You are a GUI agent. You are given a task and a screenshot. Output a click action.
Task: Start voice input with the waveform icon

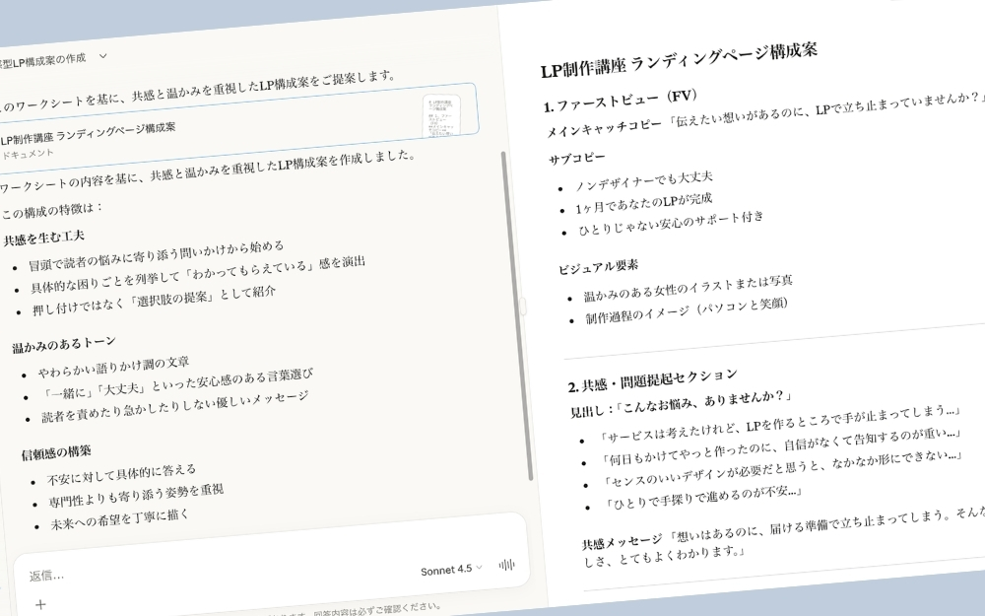[508, 565]
